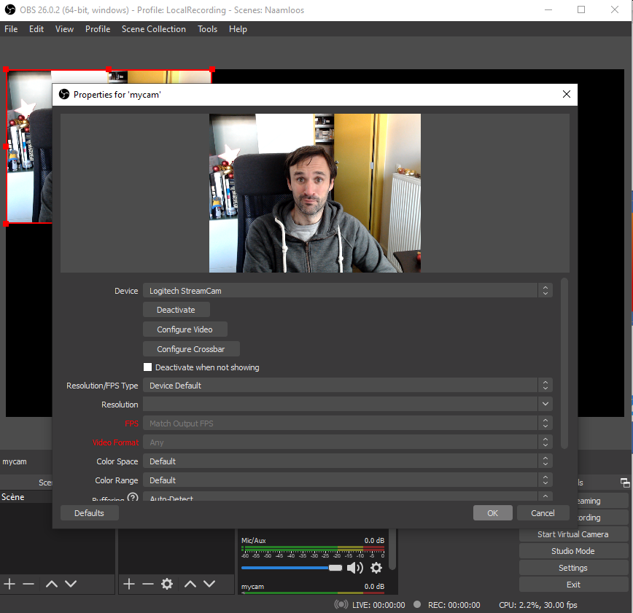Open Mic/Aux audio settings gear
The width and height of the screenshot is (633, 613).
point(376,568)
